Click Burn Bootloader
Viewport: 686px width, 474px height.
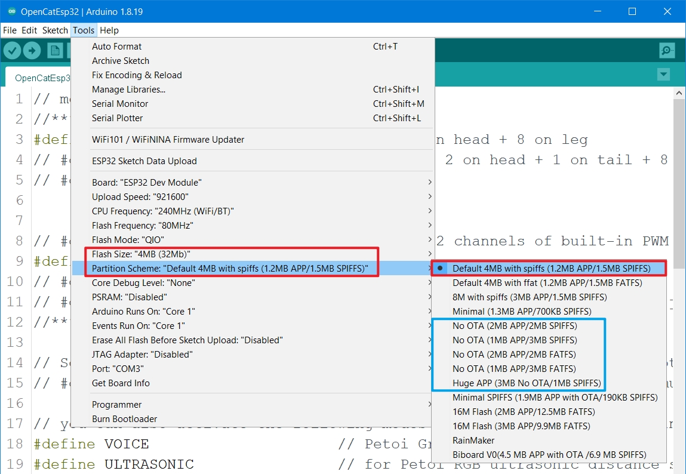tap(124, 419)
